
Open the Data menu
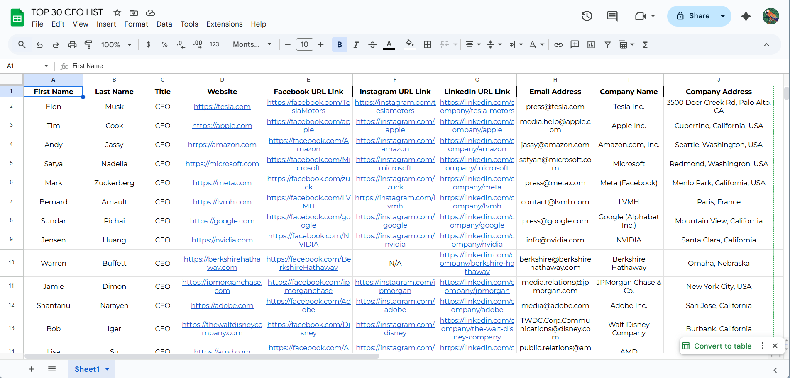pyautogui.click(x=164, y=24)
